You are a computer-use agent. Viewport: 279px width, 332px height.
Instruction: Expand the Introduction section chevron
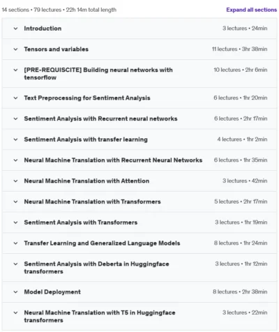pos(15,29)
